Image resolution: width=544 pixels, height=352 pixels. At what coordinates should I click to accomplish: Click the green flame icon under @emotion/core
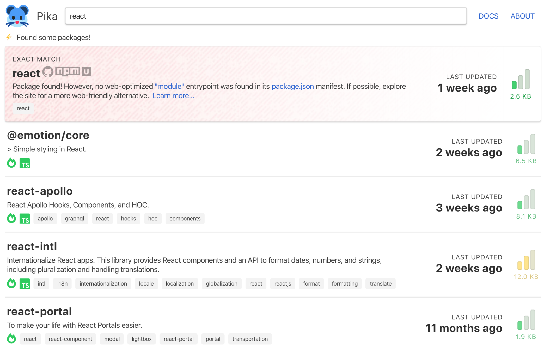pyautogui.click(x=11, y=163)
